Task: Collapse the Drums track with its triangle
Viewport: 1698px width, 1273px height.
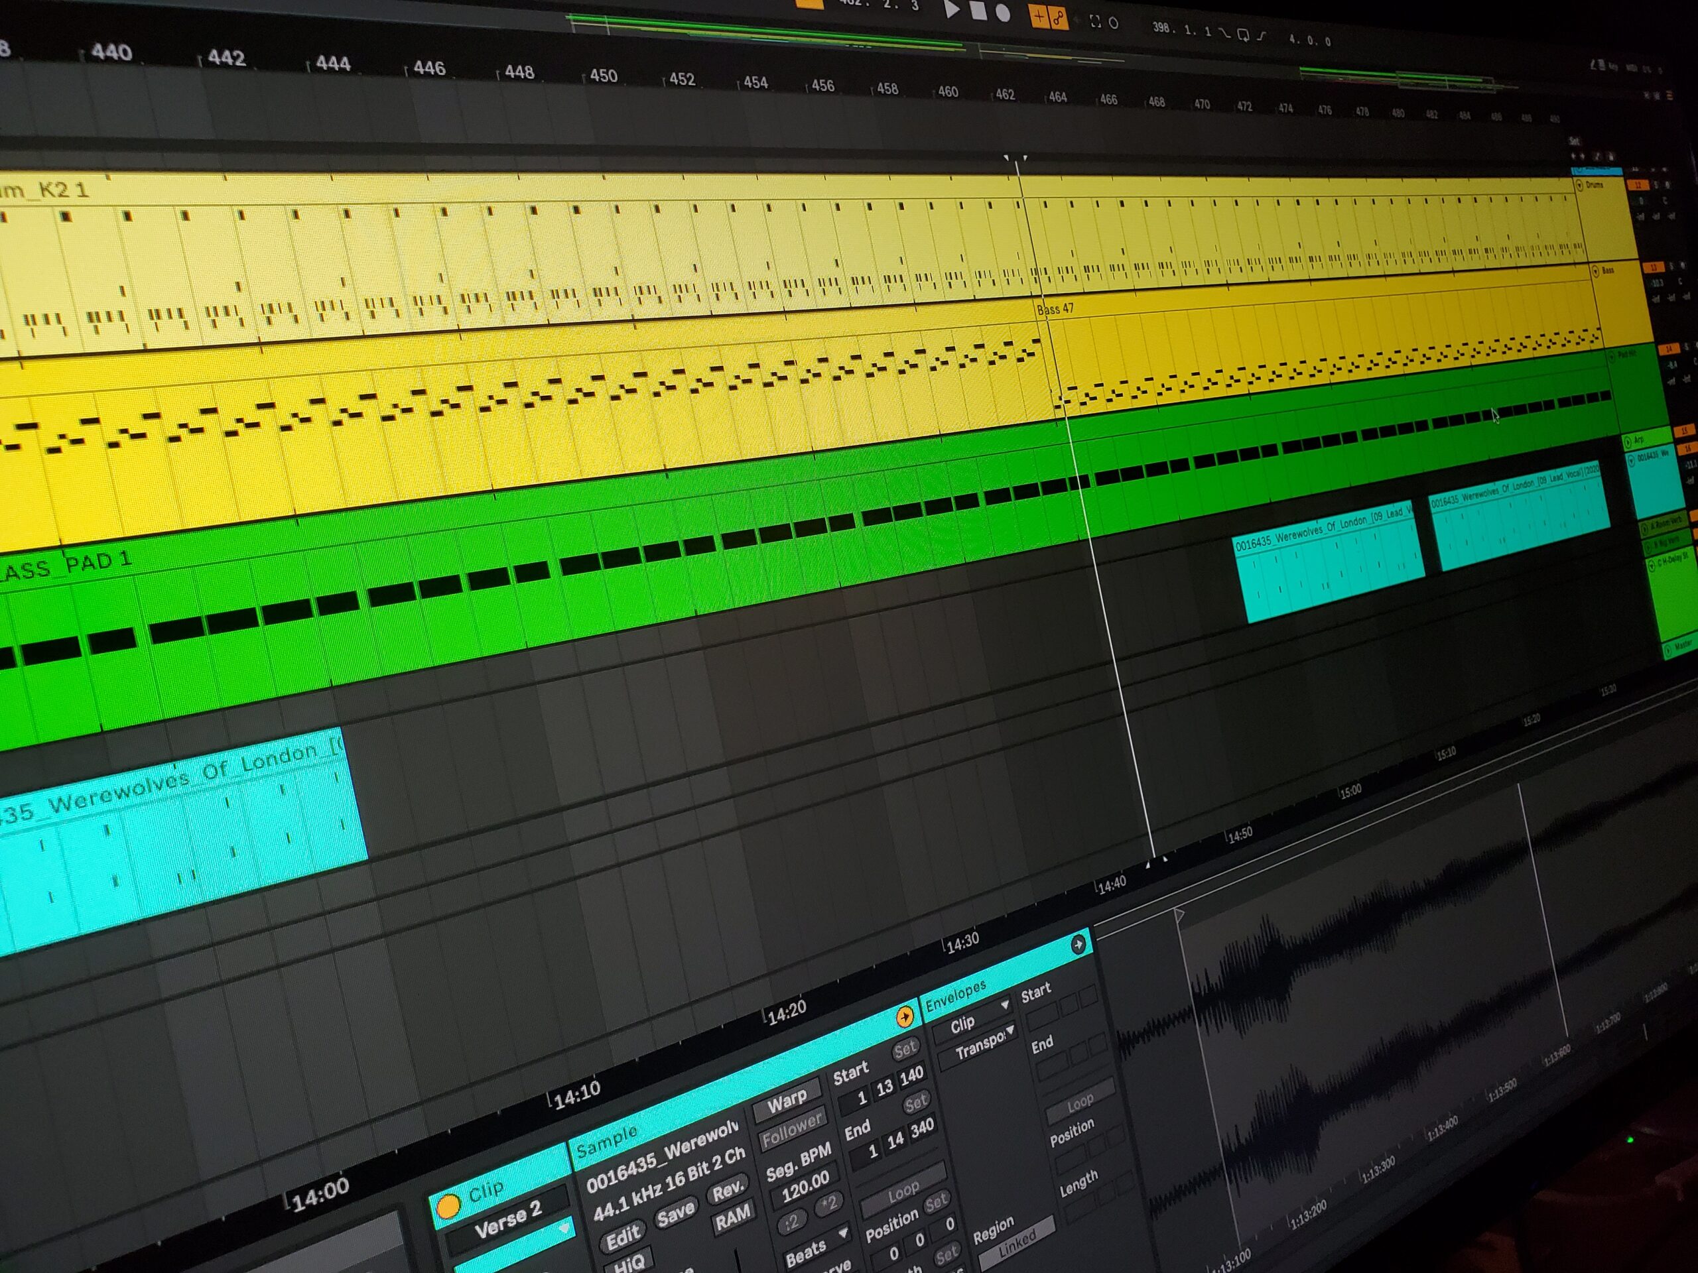Action: (1579, 185)
